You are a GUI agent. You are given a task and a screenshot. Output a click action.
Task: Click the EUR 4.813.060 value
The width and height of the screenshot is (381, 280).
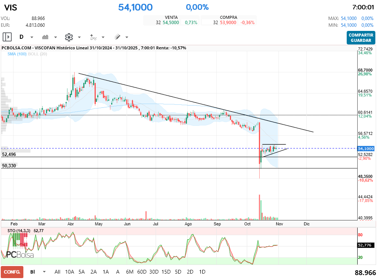pos(35,25)
